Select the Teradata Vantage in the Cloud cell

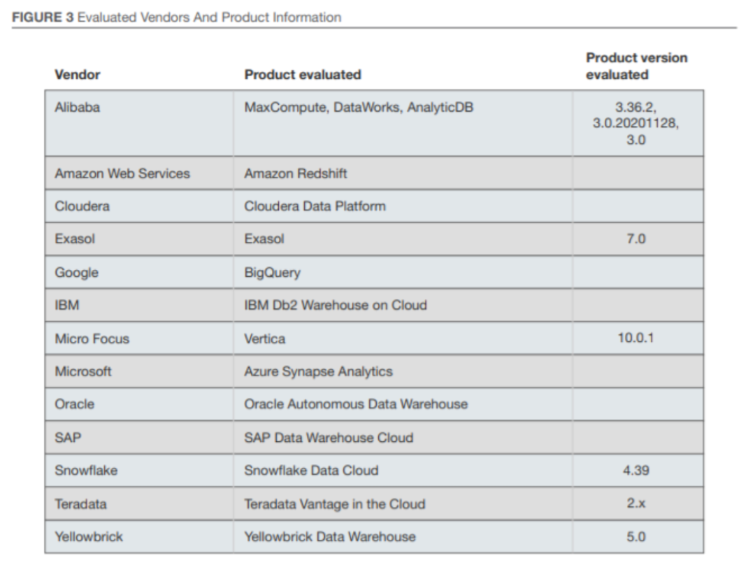[335, 503]
